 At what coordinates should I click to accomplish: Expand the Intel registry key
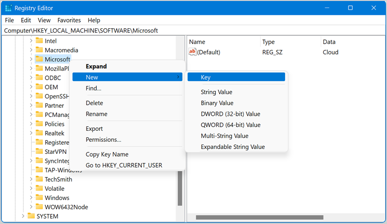(x=31, y=41)
